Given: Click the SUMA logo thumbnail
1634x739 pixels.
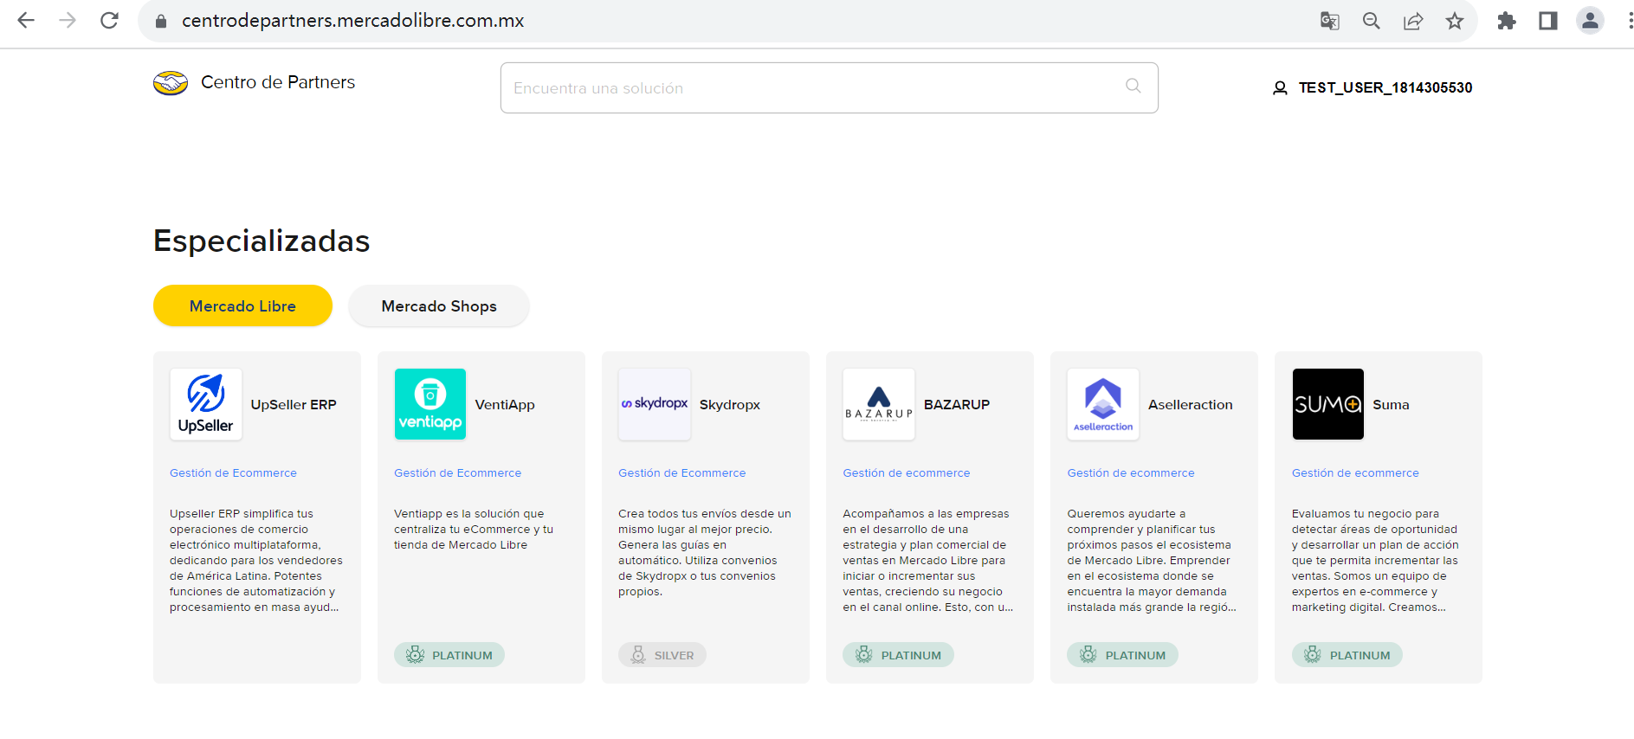Looking at the screenshot, I should coord(1328,404).
